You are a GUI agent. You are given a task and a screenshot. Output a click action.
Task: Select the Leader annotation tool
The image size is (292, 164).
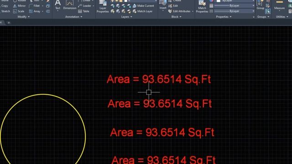tap(85, 6)
